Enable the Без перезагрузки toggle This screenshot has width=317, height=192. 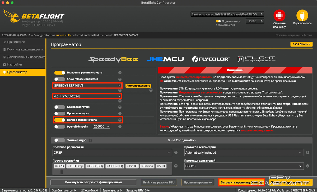click(59, 107)
